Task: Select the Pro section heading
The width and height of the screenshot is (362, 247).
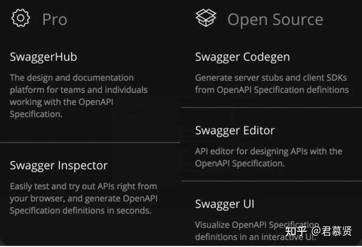Action: (x=54, y=19)
